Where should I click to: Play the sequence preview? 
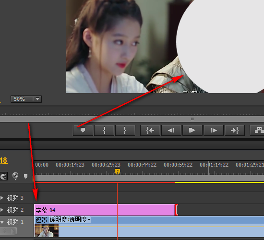[x=192, y=130]
